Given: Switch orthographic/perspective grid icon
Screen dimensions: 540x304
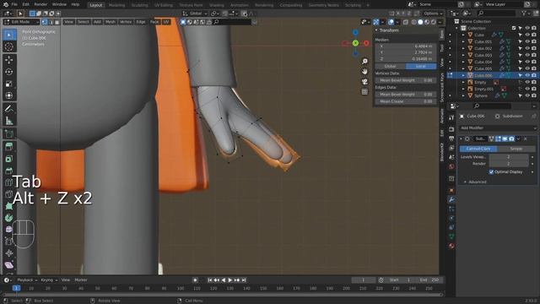Looking at the screenshot, I should [364, 92].
